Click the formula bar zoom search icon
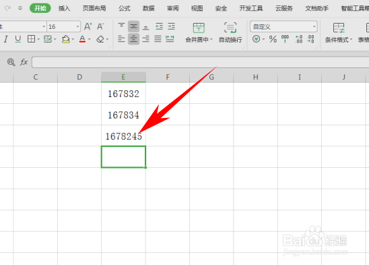This screenshot has height=265, width=369. point(11,62)
